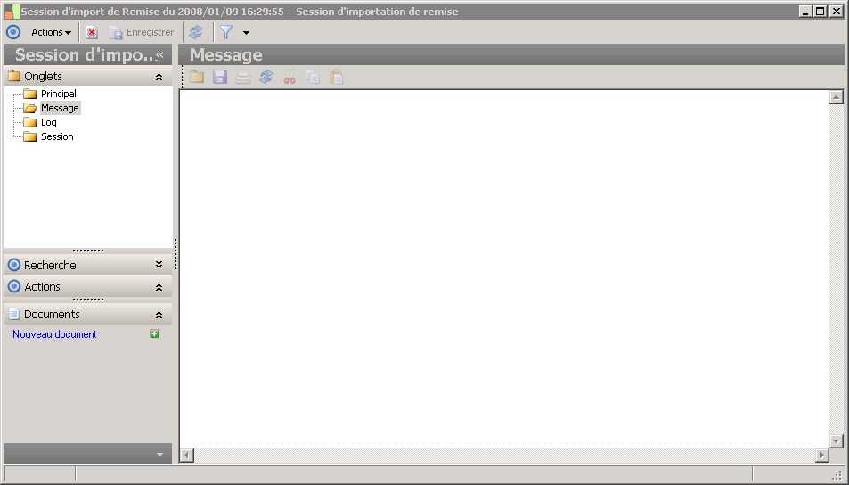Click the Enregistrer save button

pyautogui.click(x=142, y=32)
